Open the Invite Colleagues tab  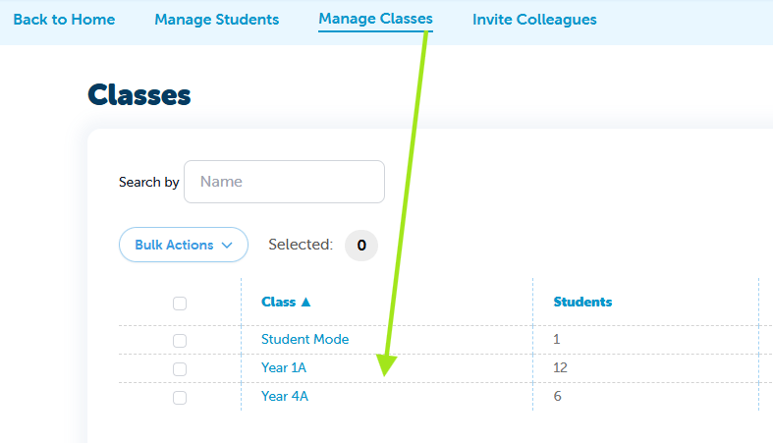tap(534, 20)
